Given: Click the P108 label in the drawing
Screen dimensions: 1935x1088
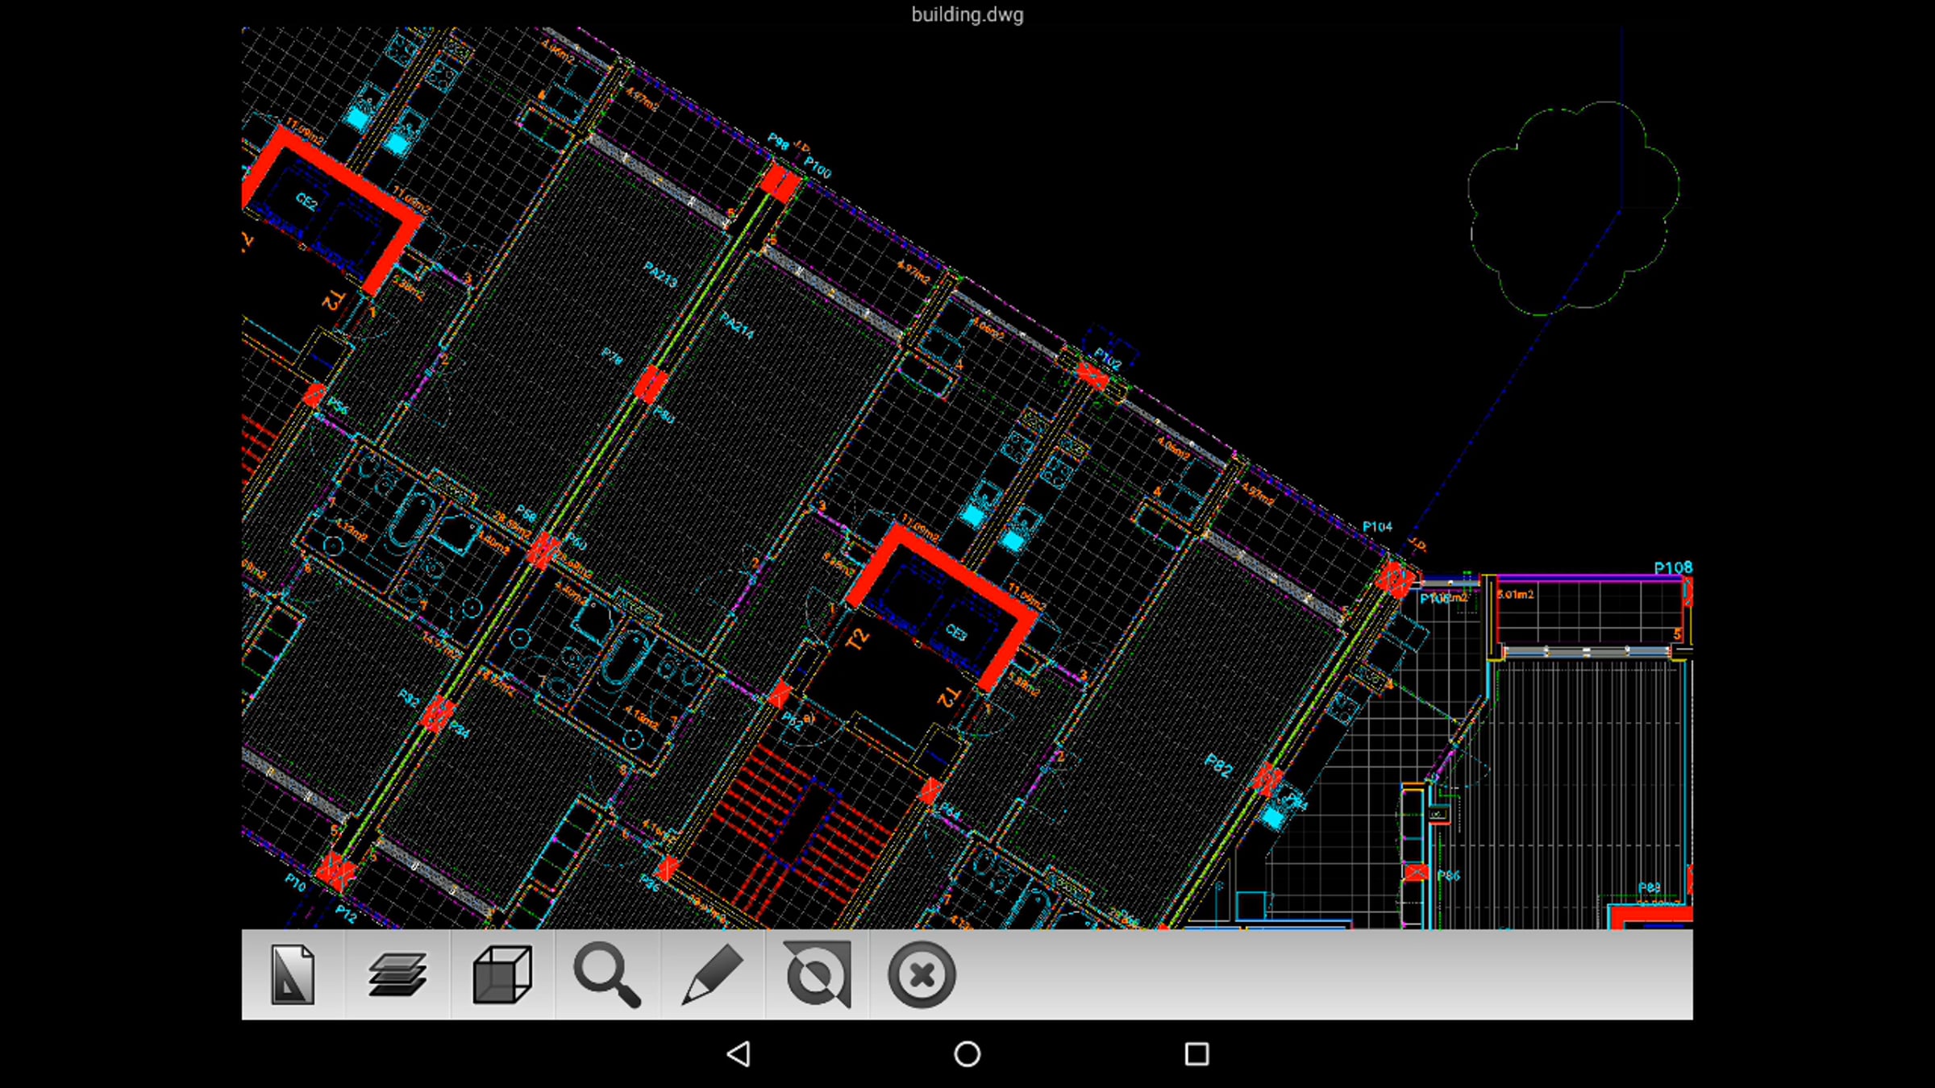Looking at the screenshot, I should (x=1673, y=567).
